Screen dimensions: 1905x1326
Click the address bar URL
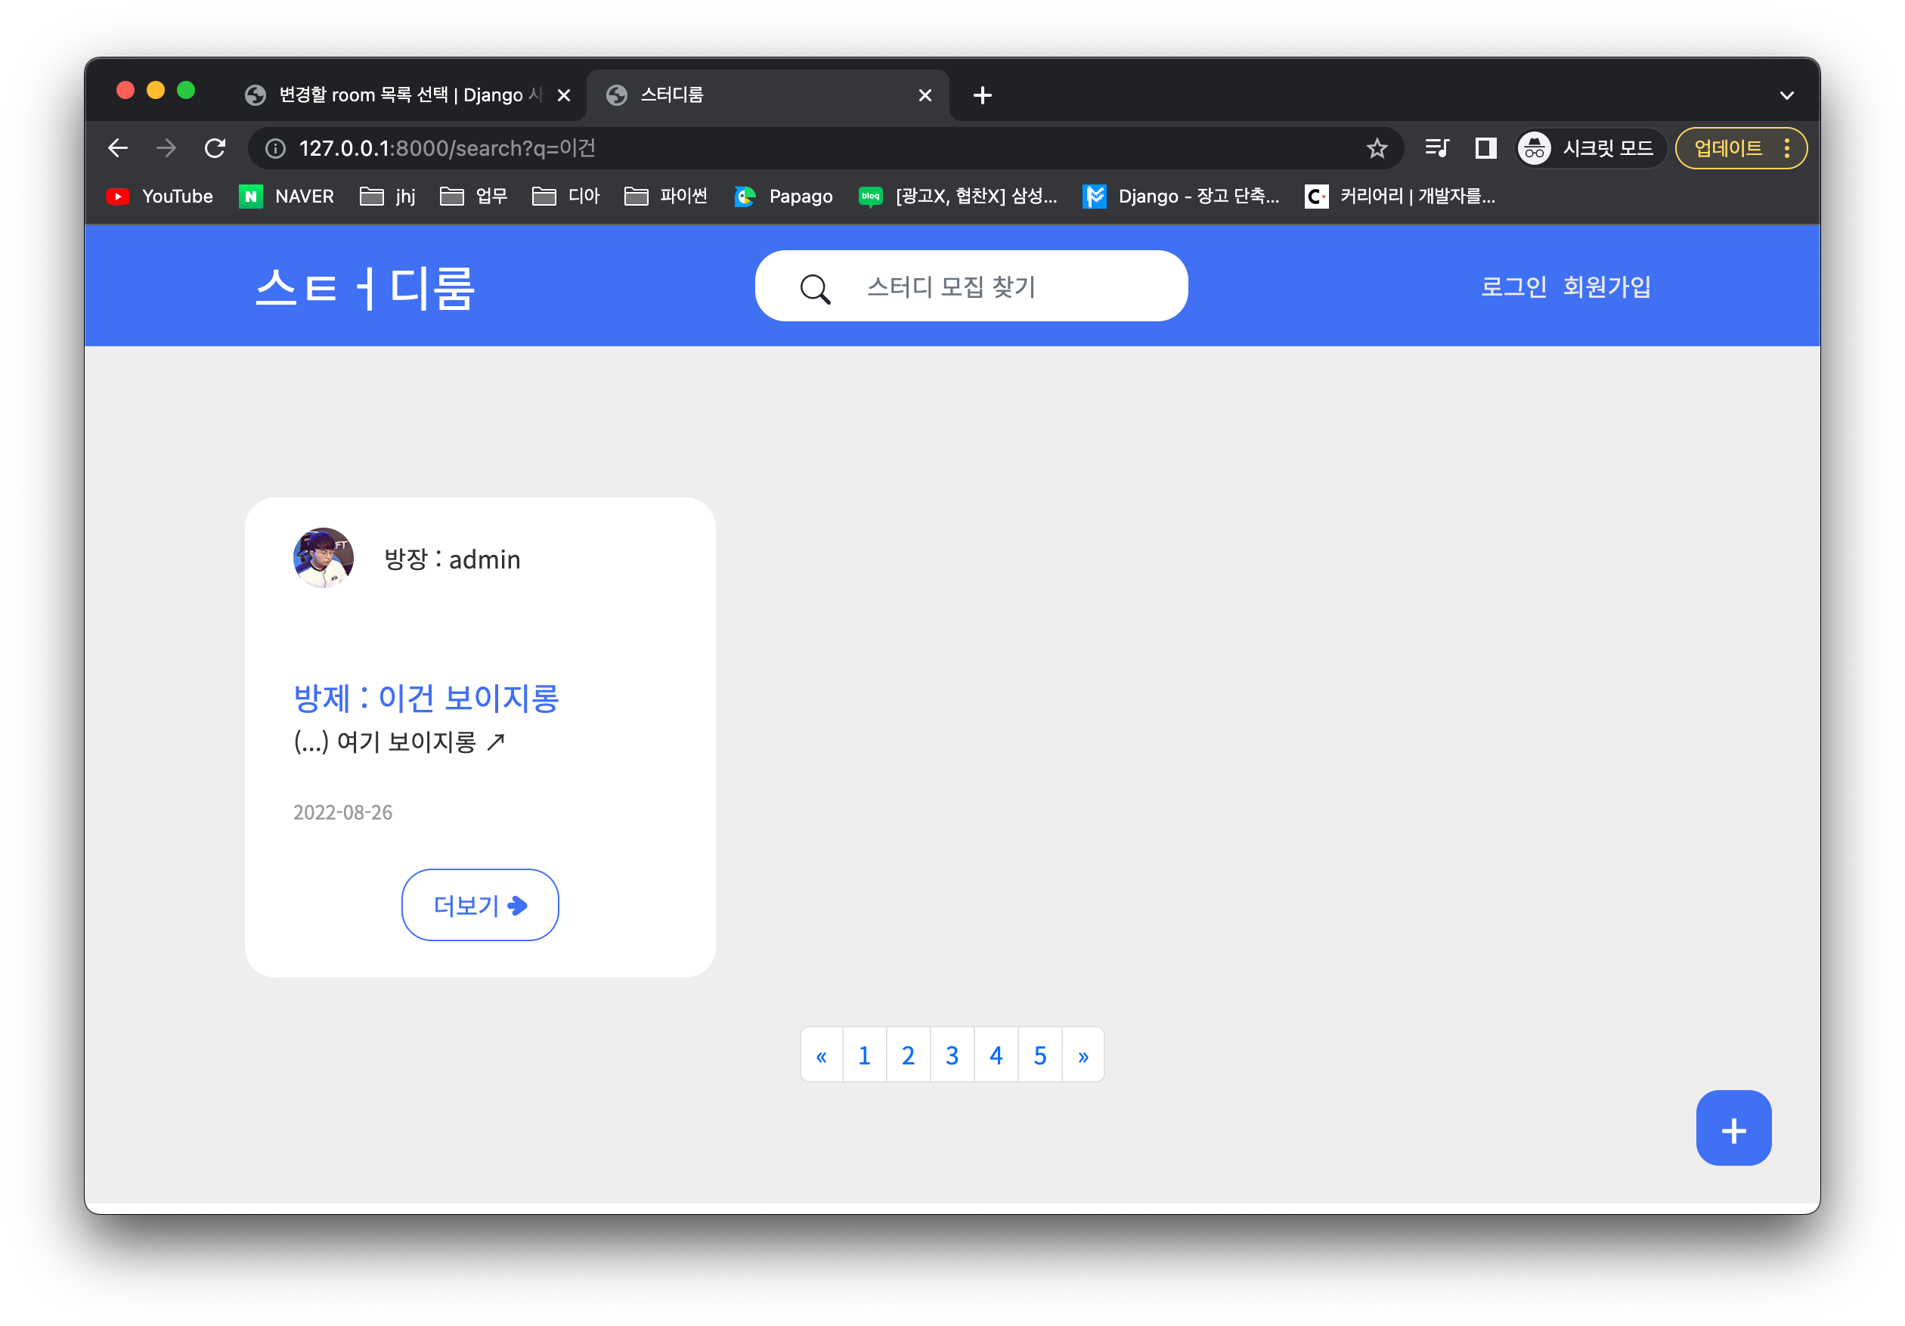pyautogui.click(x=448, y=148)
